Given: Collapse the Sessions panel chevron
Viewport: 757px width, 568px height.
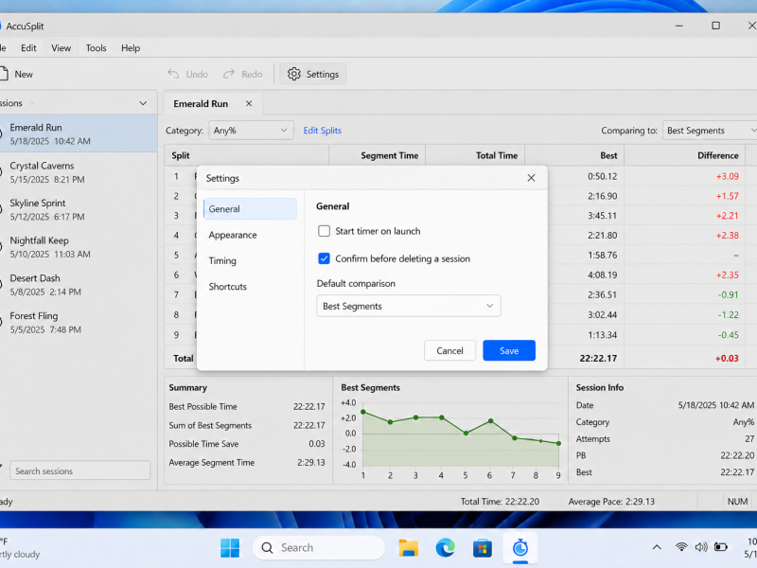Looking at the screenshot, I should (143, 103).
